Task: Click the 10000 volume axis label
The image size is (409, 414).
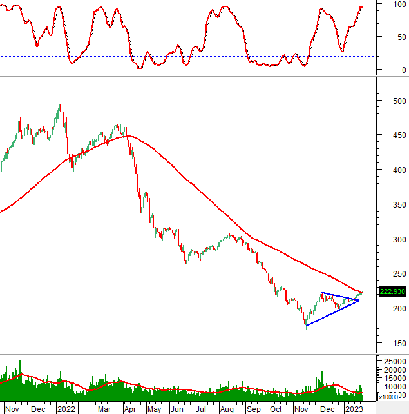Action: pyautogui.click(x=395, y=386)
